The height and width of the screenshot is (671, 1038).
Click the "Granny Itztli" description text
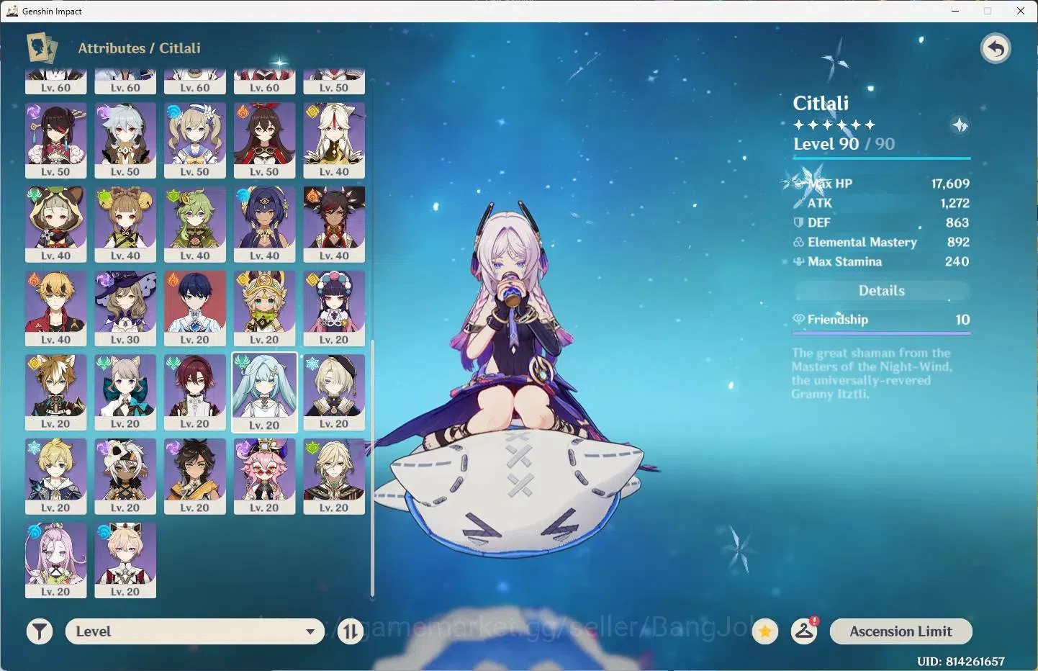pos(830,395)
